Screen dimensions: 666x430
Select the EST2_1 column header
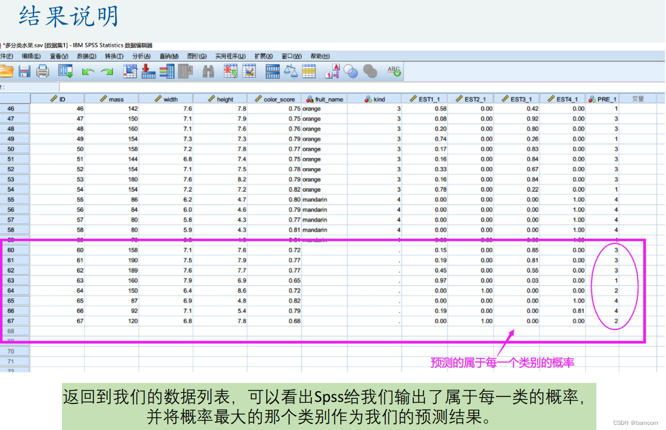[471, 99]
